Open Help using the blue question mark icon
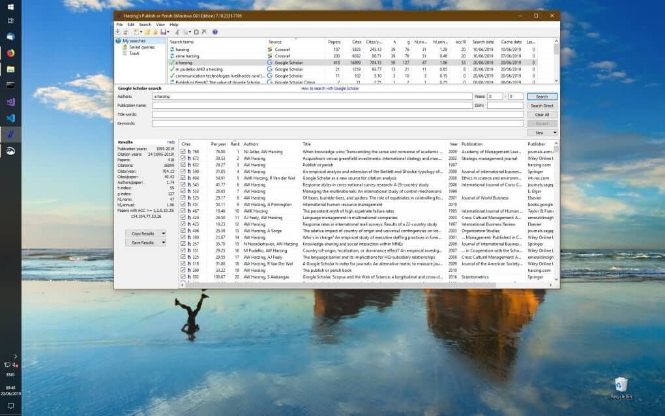665x416 pixels. [x=215, y=31]
